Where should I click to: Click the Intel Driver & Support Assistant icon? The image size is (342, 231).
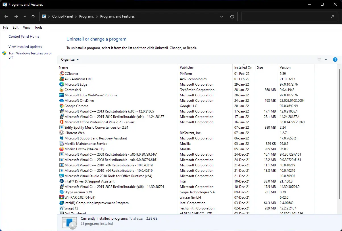62,181
